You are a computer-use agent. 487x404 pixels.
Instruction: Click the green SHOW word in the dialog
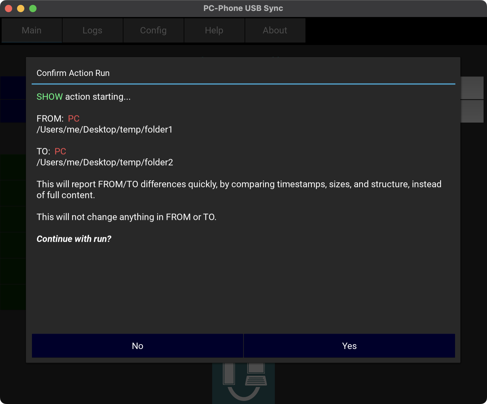click(49, 97)
